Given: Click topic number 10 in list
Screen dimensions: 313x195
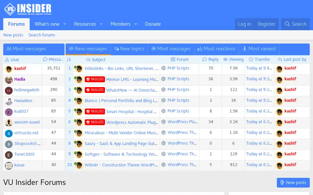Looking at the screenshot, I should pos(69,165).
